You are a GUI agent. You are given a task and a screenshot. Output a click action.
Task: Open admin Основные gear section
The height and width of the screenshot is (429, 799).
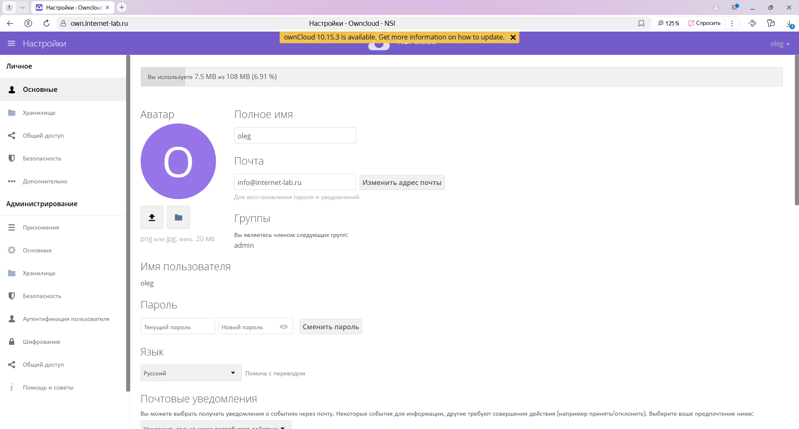click(x=63, y=250)
